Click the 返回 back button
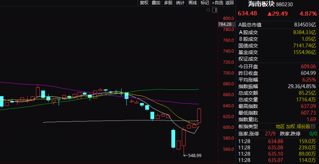This screenshot has width=319, height=164. 229,3
